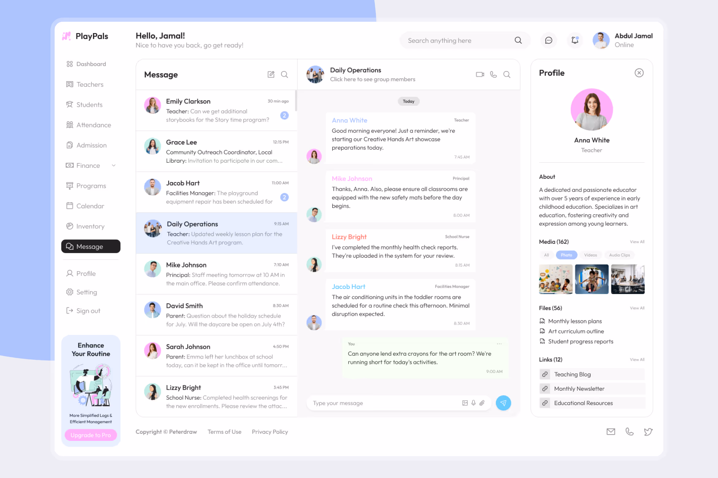
Task: Click the Upgrade to Pro button
Action: (x=91, y=435)
